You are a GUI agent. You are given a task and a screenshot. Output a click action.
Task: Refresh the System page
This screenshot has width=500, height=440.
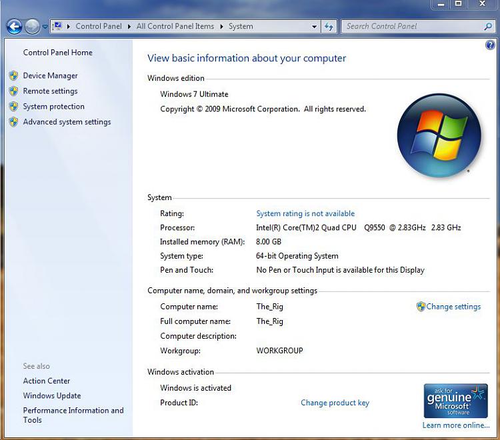[329, 27]
